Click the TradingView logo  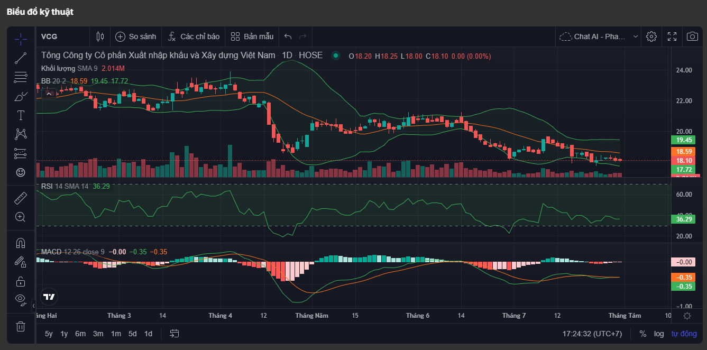point(49,297)
